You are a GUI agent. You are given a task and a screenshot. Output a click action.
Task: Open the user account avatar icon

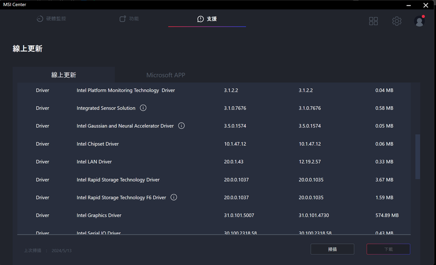tap(419, 21)
